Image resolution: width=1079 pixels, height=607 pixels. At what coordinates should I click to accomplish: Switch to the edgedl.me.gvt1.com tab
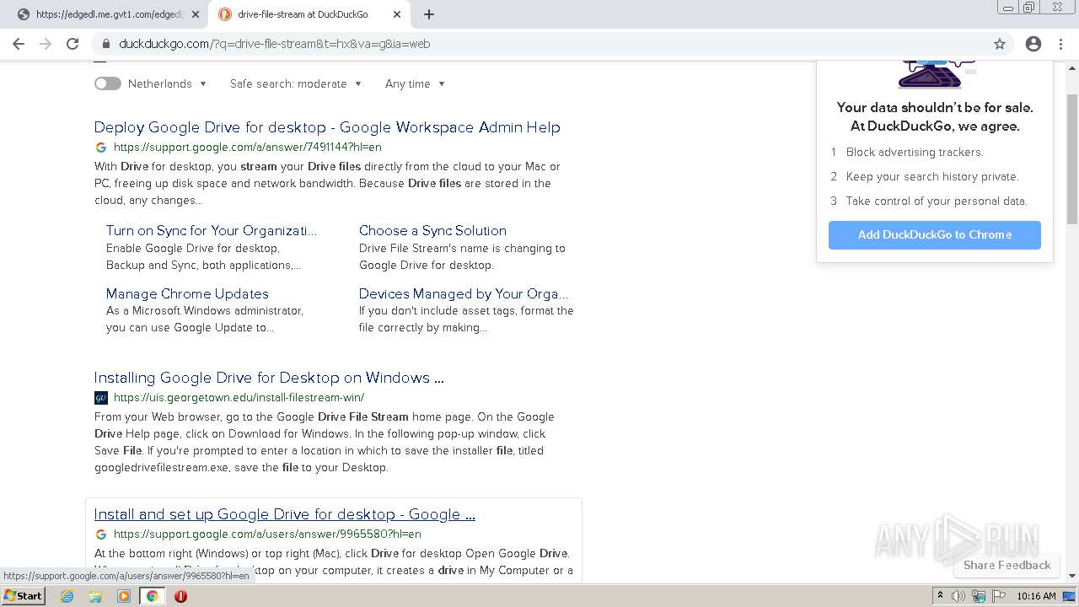(x=109, y=14)
